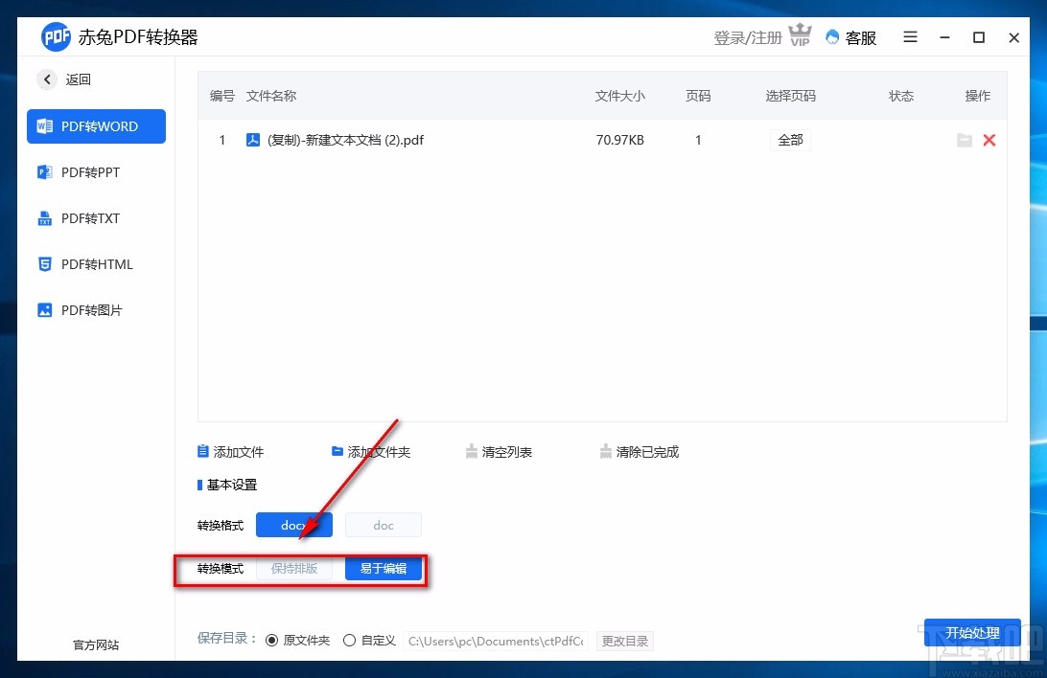Click the VIP crown icon
Image resolution: width=1047 pixels, height=678 pixels.
[800, 34]
